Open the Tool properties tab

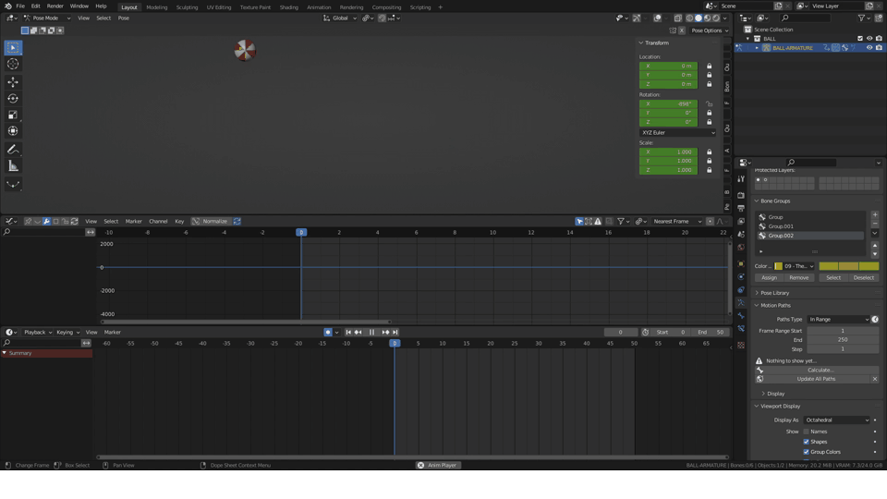(x=741, y=178)
